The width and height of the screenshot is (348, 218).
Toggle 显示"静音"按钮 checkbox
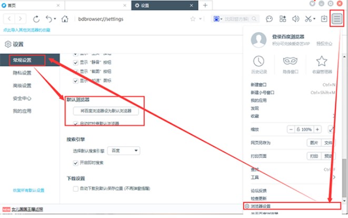click(x=76, y=63)
